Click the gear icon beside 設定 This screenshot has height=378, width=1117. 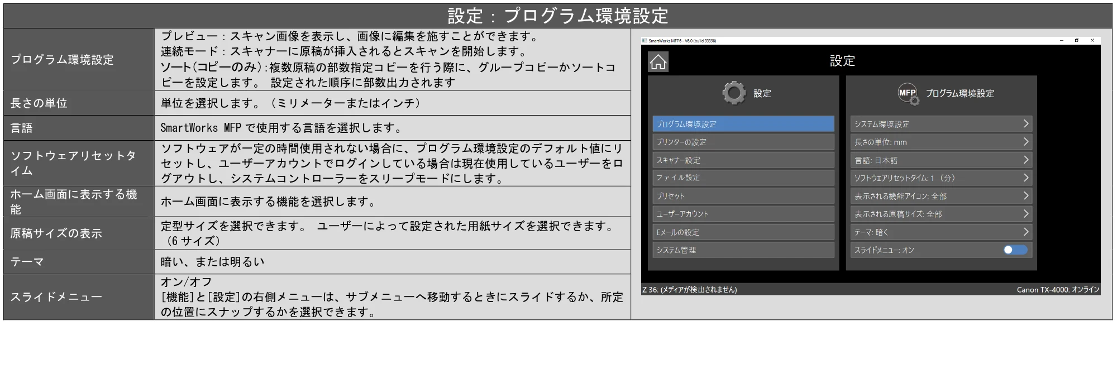(x=734, y=93)
